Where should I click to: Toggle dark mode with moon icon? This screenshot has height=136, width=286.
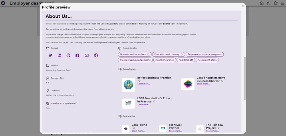tap(269, 3)
